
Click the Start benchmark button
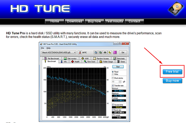pyautogui.click(x=118, y=67)
